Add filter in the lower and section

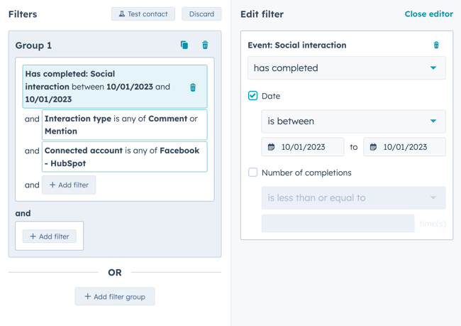[50, 237]
